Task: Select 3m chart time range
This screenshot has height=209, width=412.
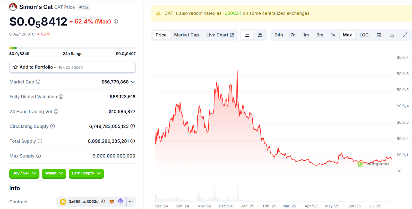Action: [320, 35]
